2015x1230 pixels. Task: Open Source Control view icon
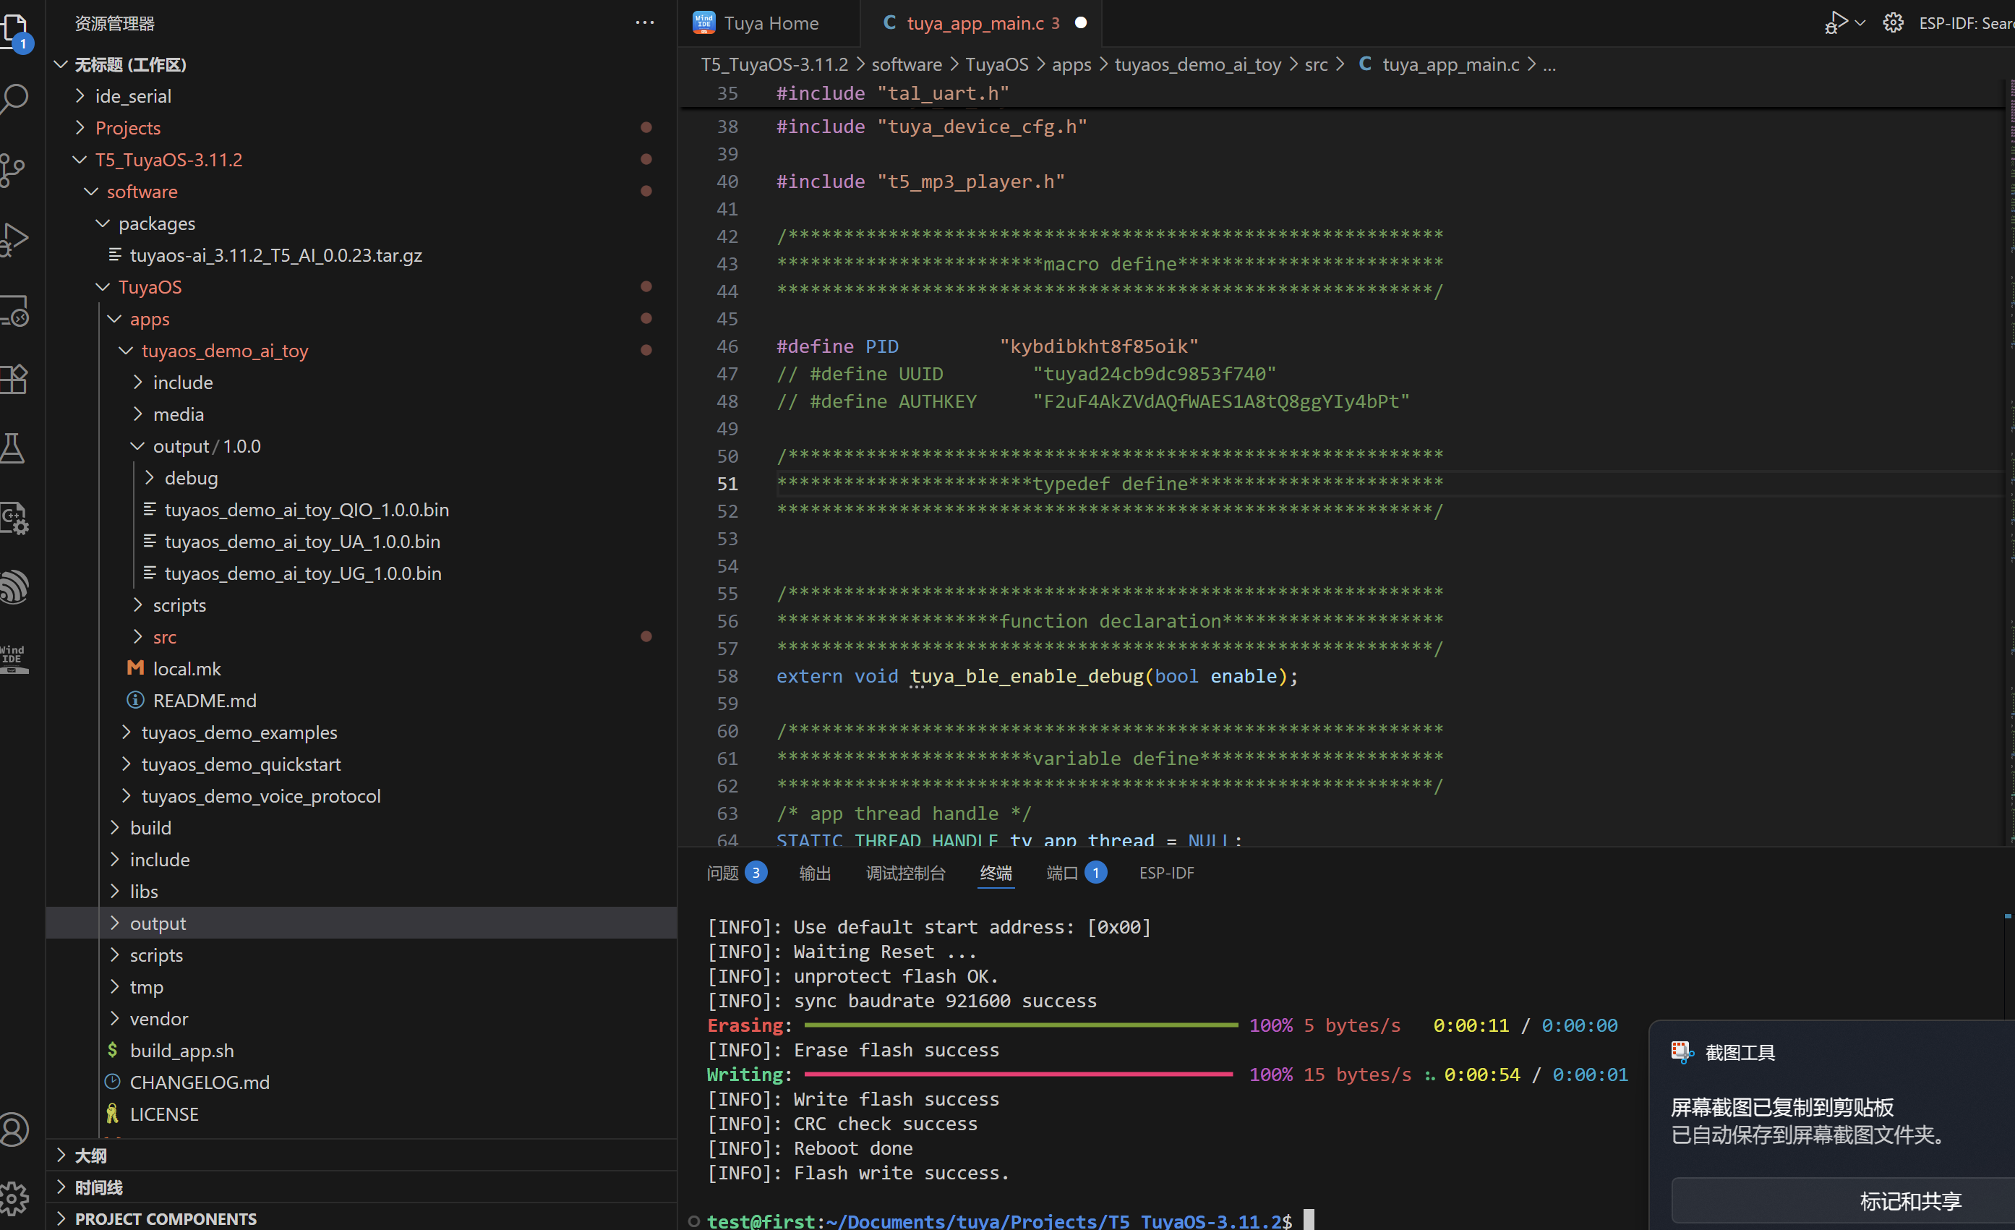pyautogui.click(x=13, y=169)
